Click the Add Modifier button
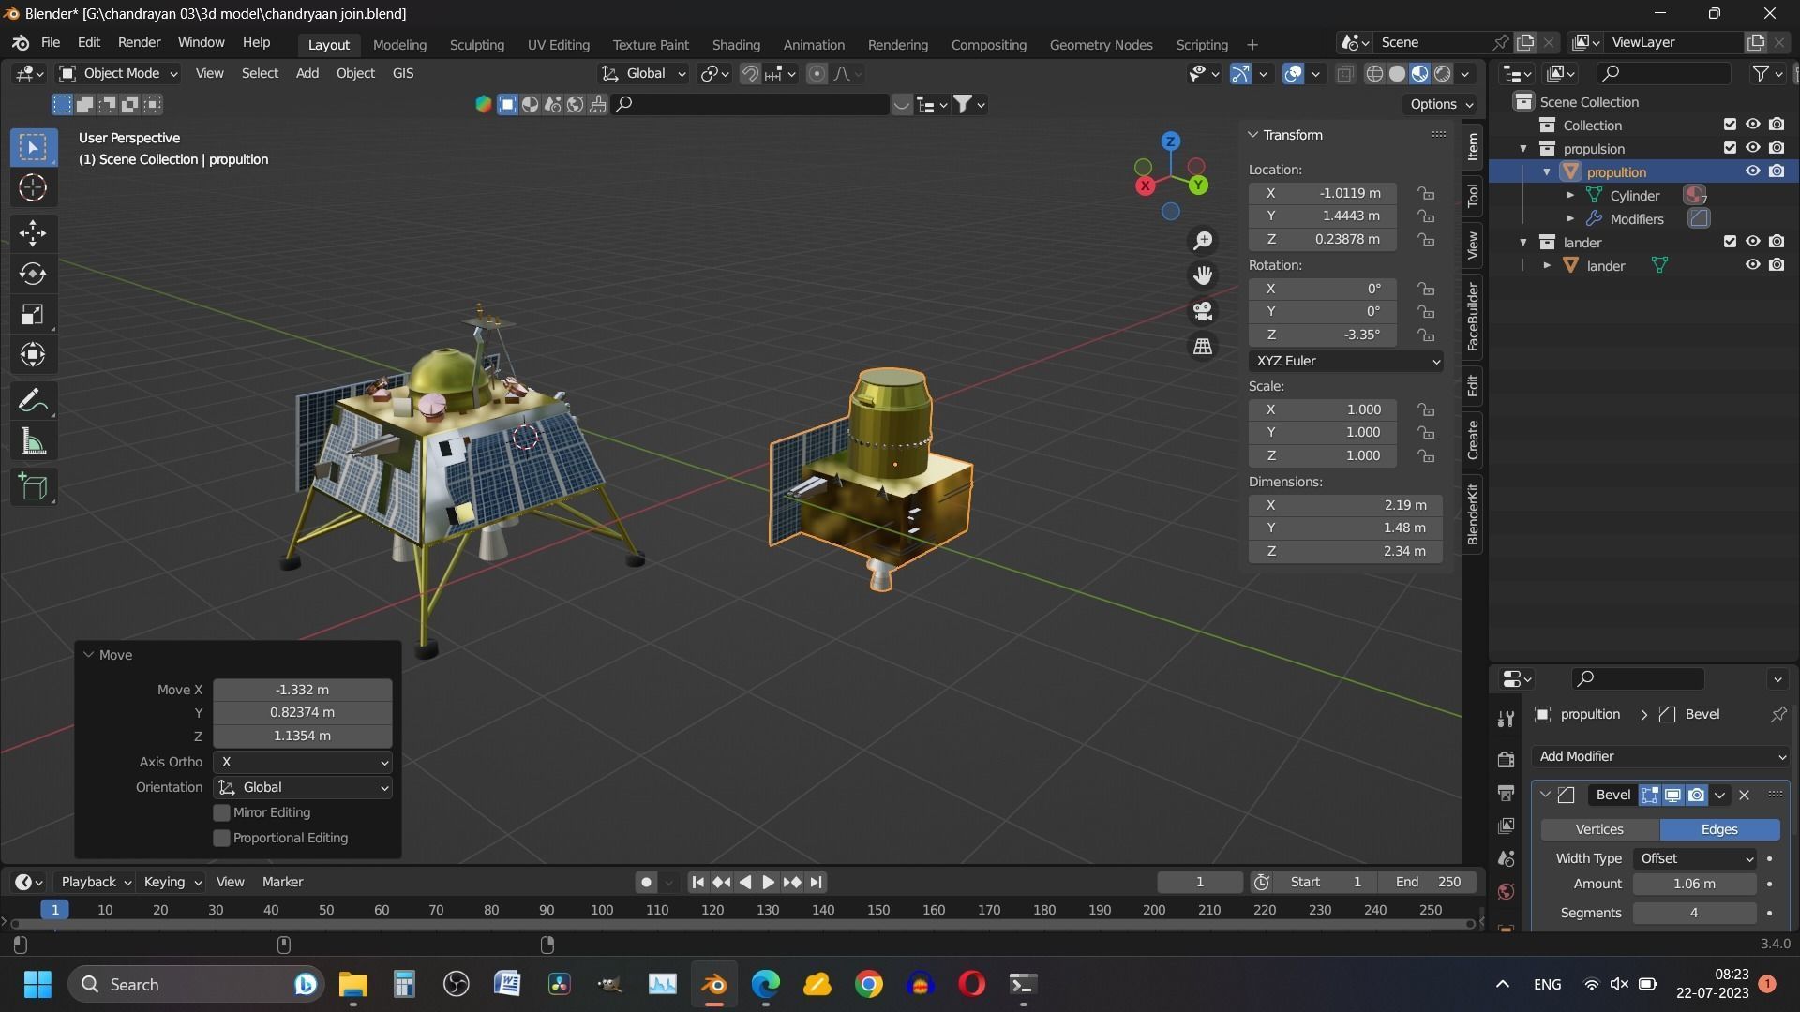 pyautogui.click(x=1659, y=756)
